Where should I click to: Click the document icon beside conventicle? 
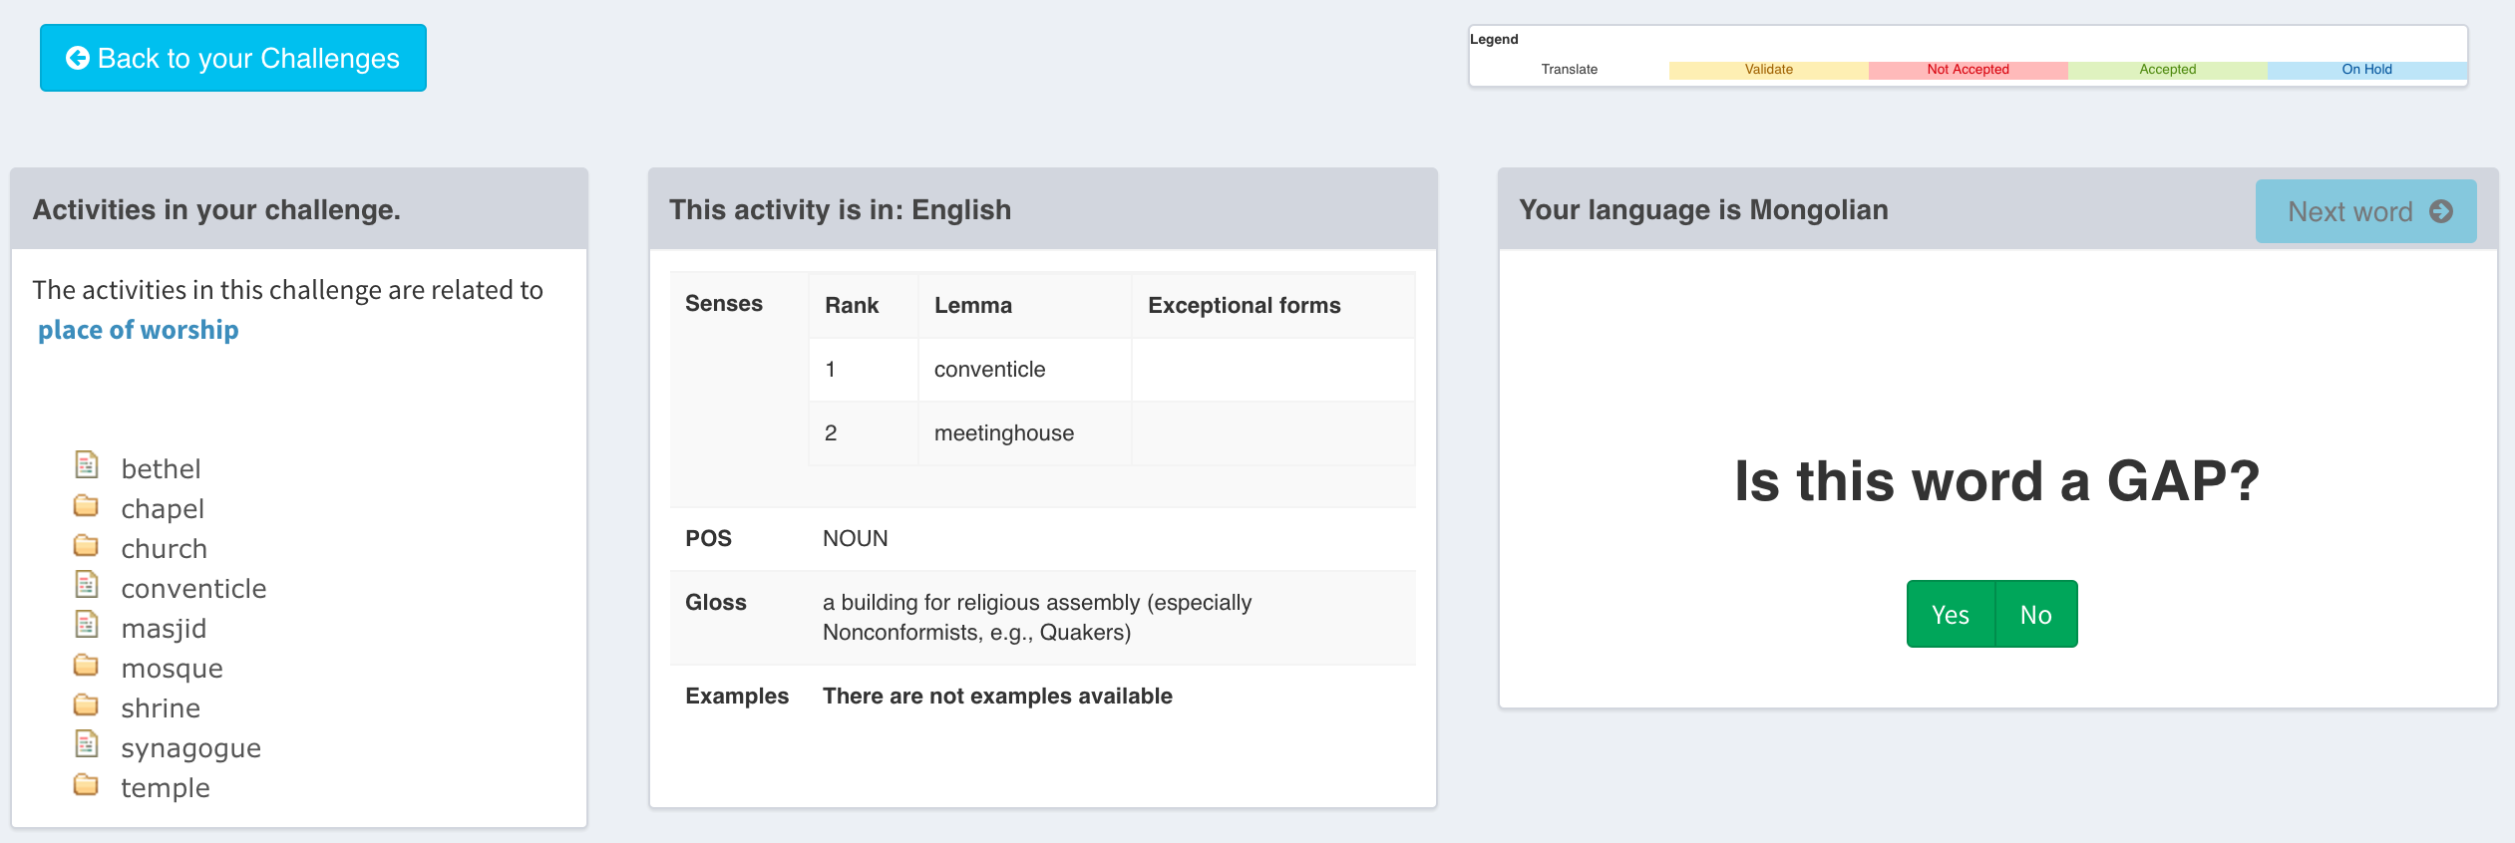pyautogui.click(x=87, y=585)
